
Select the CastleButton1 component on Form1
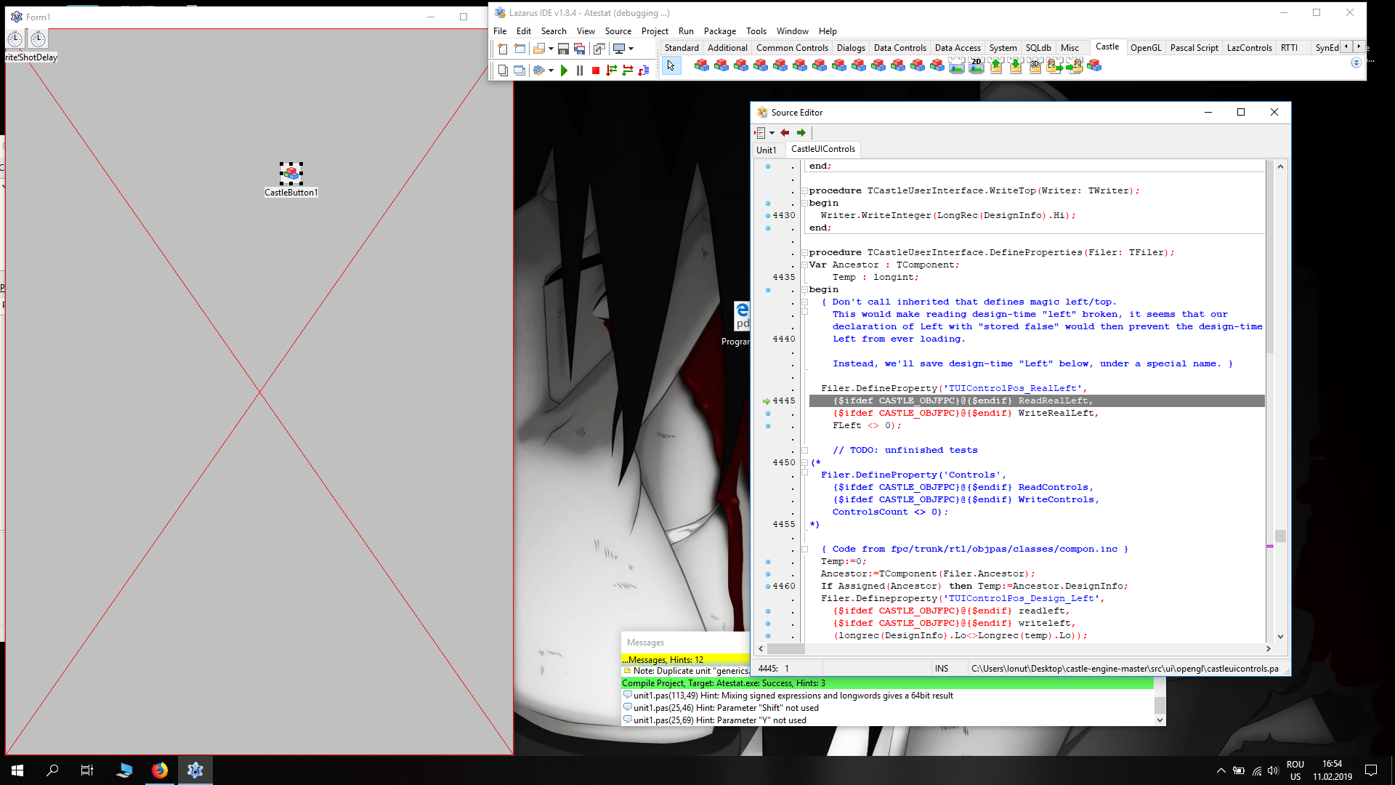point(291,173)
